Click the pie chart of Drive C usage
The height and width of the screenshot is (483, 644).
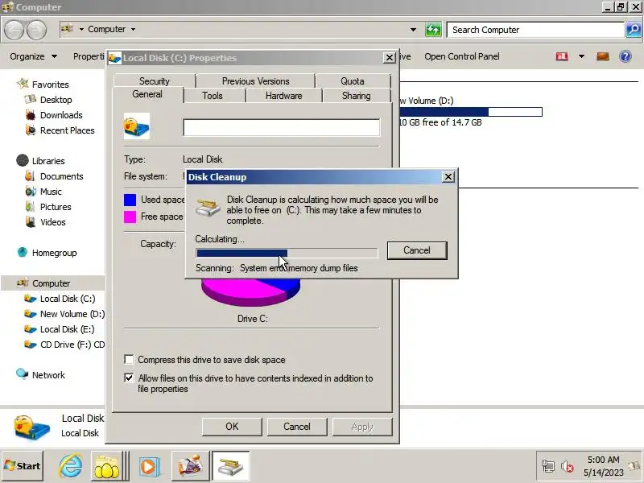click(x=250, y=291)
